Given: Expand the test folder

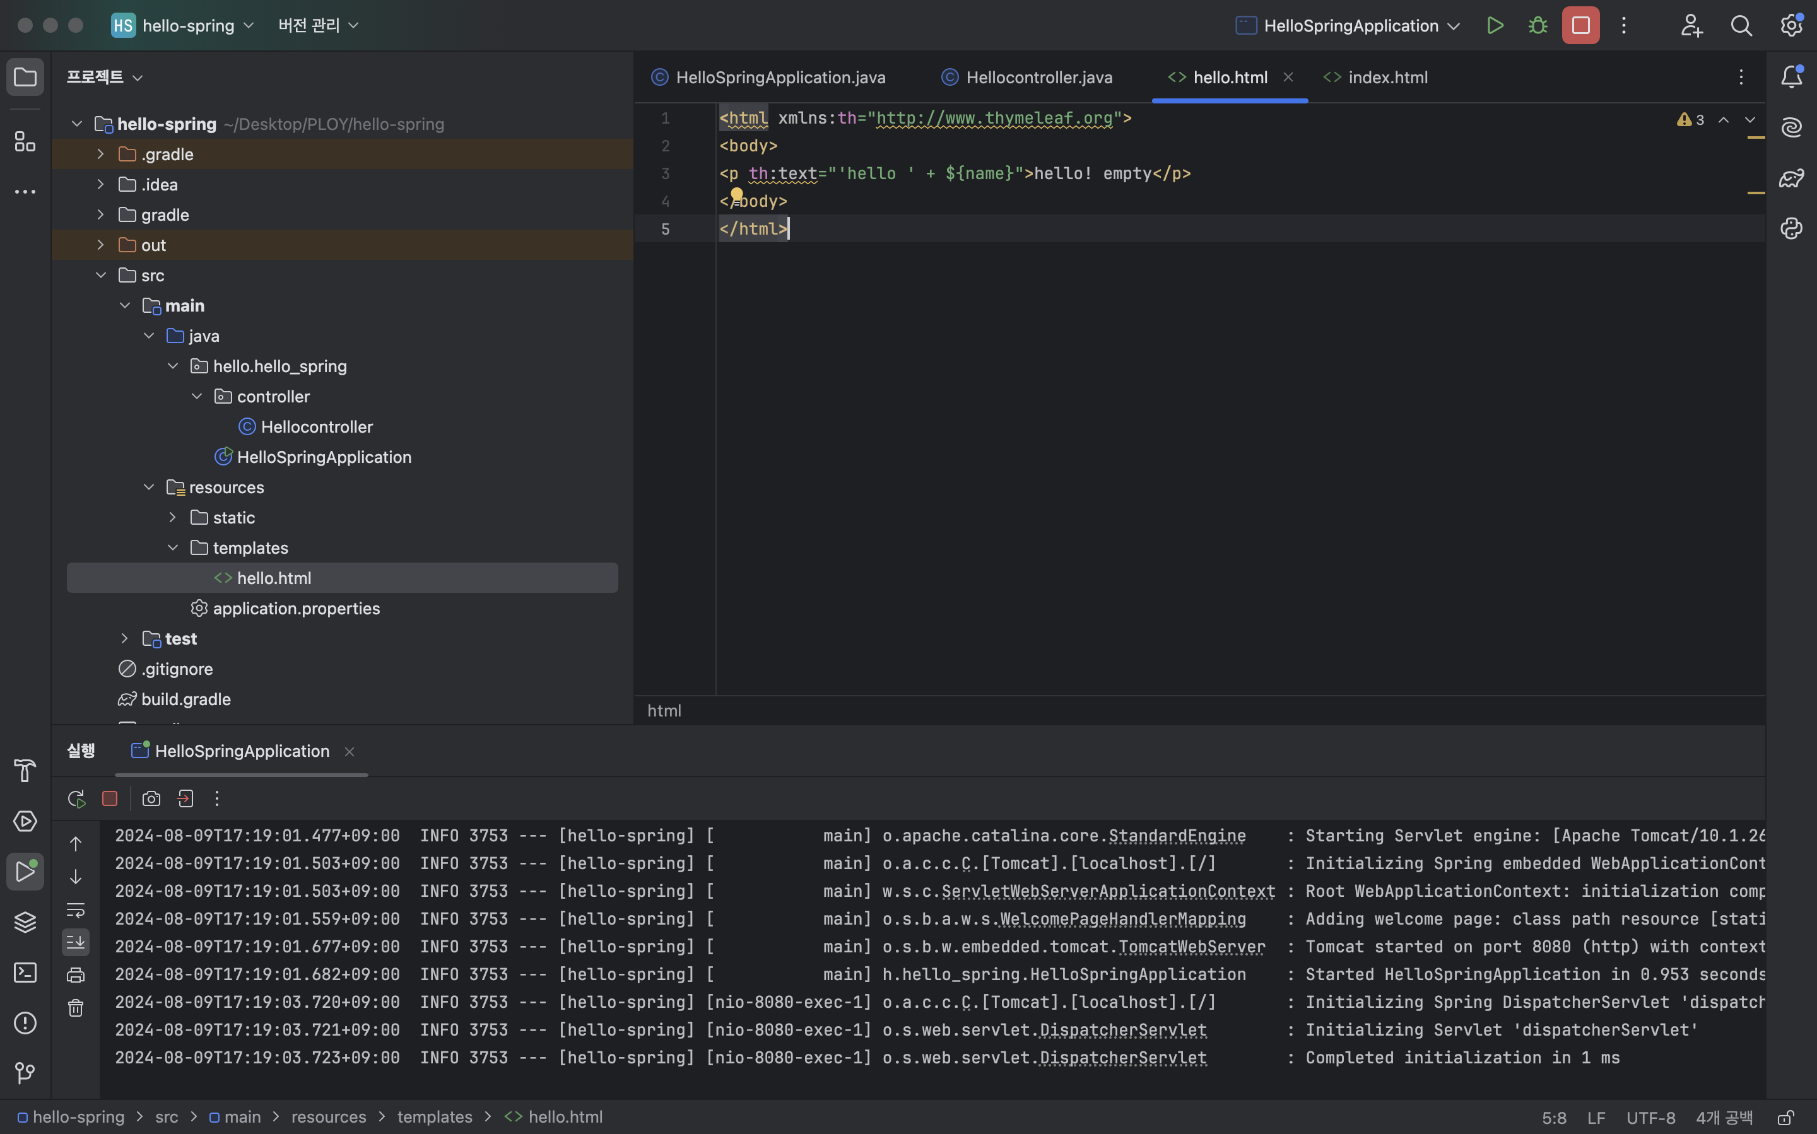Looking at the screenshot, I should [124, 638].
